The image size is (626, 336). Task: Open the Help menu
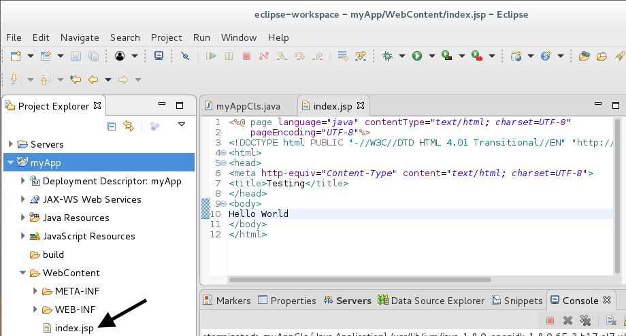(278, 37)
